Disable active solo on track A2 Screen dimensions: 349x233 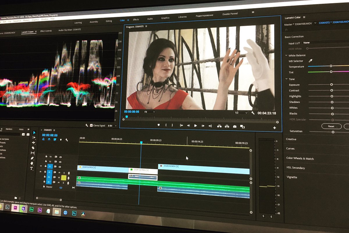click(x=64, y=178)
